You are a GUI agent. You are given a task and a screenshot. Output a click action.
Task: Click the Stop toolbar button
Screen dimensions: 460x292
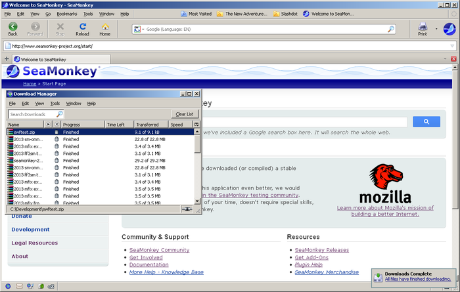(x=60, y=29)
